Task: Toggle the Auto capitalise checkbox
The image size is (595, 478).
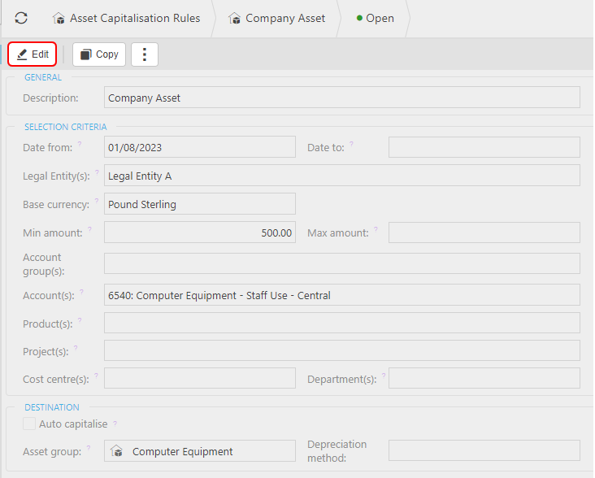Action: [29, 424]
